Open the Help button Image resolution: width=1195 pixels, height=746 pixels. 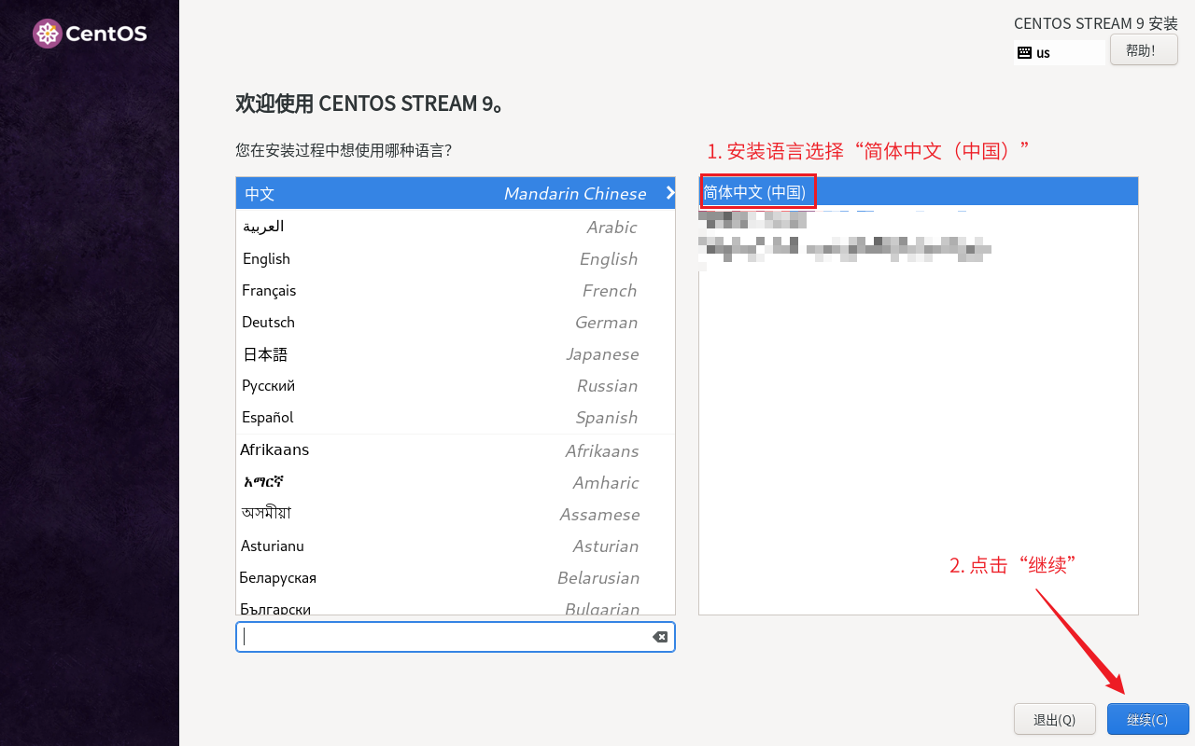tap(1143, 50)
